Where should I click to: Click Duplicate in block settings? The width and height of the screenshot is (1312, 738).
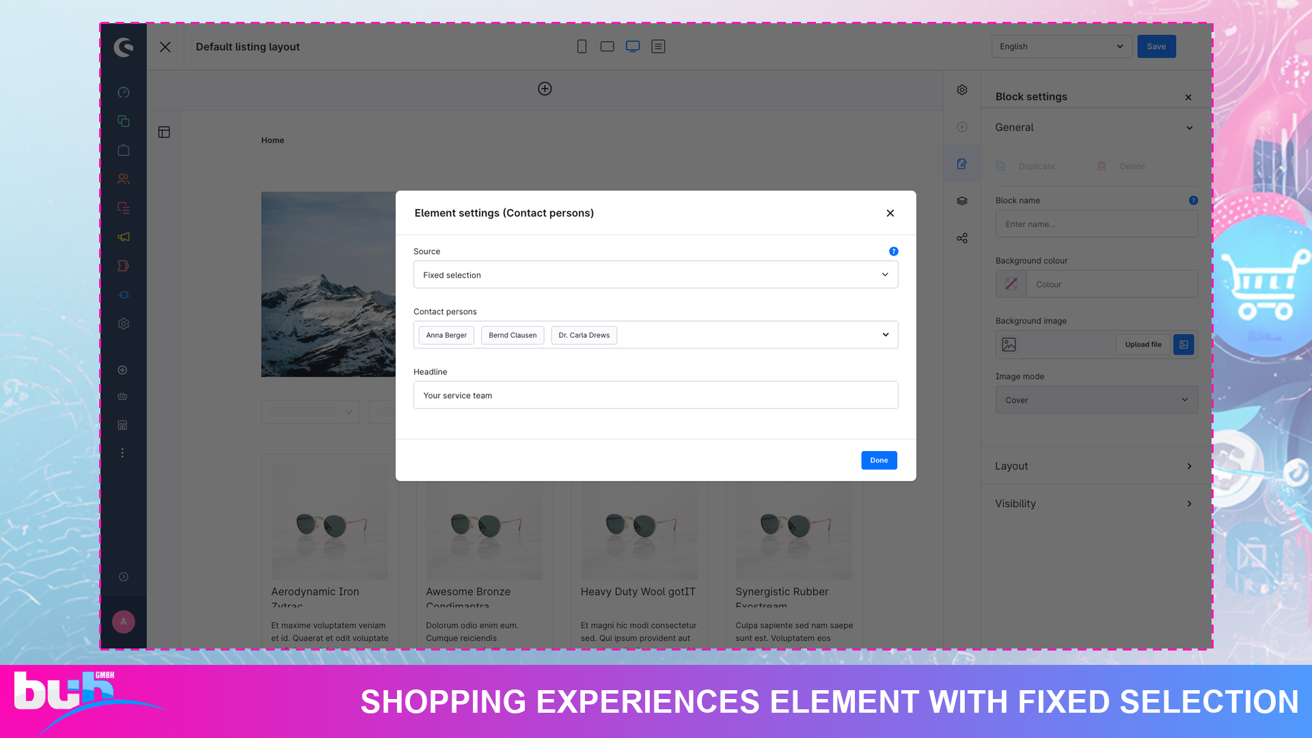tap(1026, 166)
